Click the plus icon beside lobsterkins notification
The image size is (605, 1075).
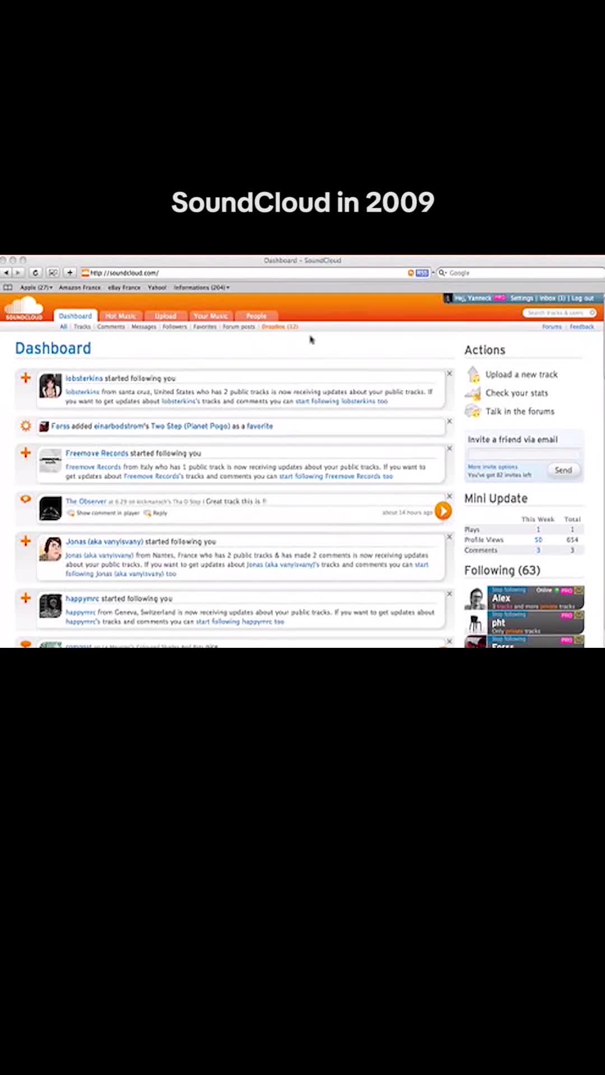(x=26, y=378)
